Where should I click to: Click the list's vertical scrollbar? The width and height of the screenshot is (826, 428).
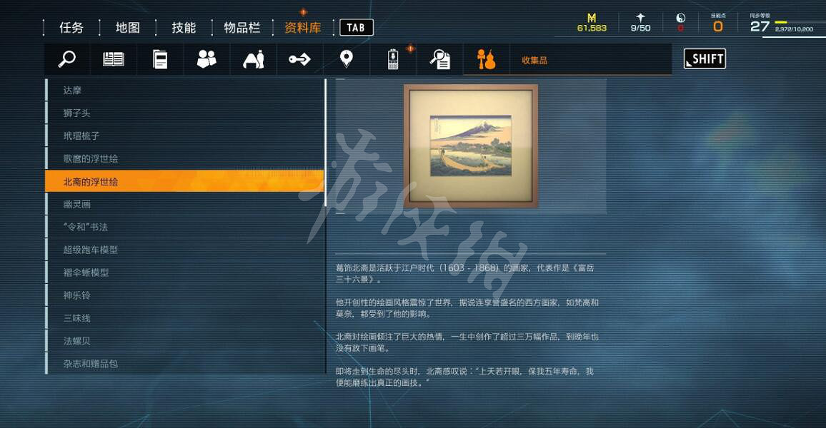326,142
